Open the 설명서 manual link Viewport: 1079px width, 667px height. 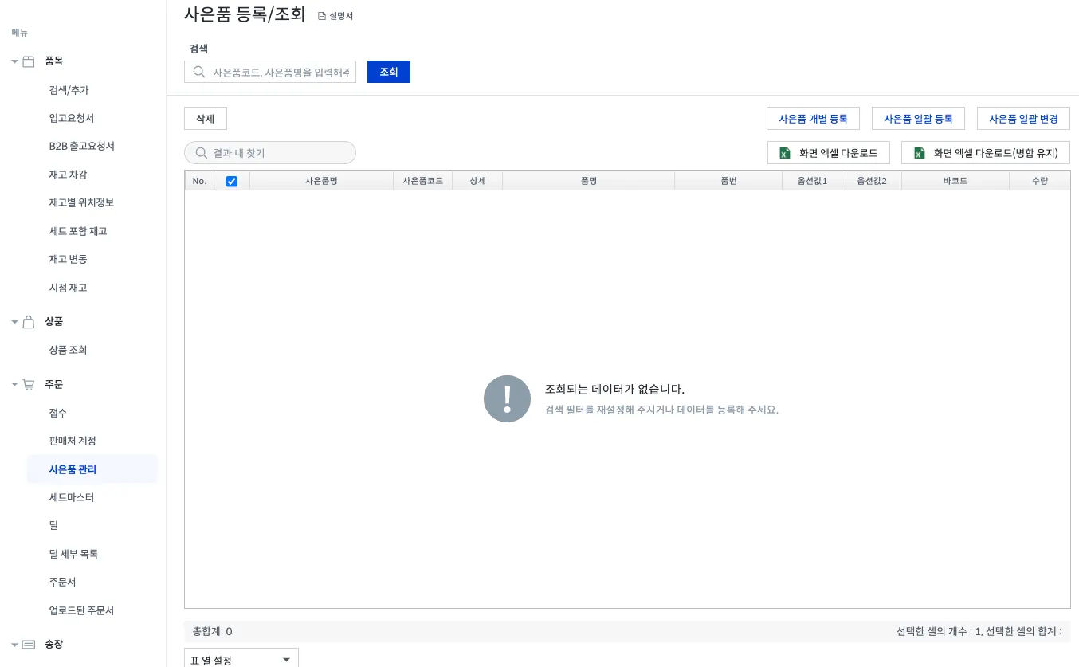[x=335, y=16]
